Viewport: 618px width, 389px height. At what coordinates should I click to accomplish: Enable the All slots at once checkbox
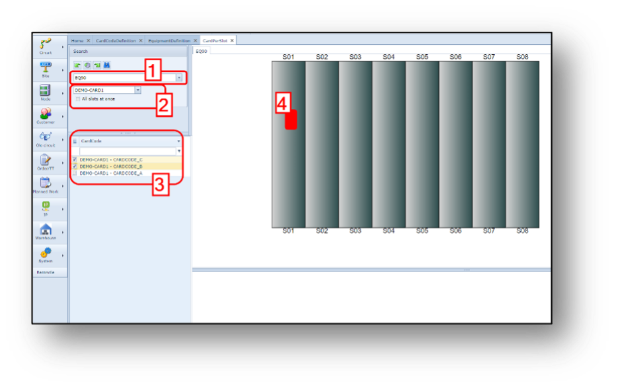click(x=77, y=99)
